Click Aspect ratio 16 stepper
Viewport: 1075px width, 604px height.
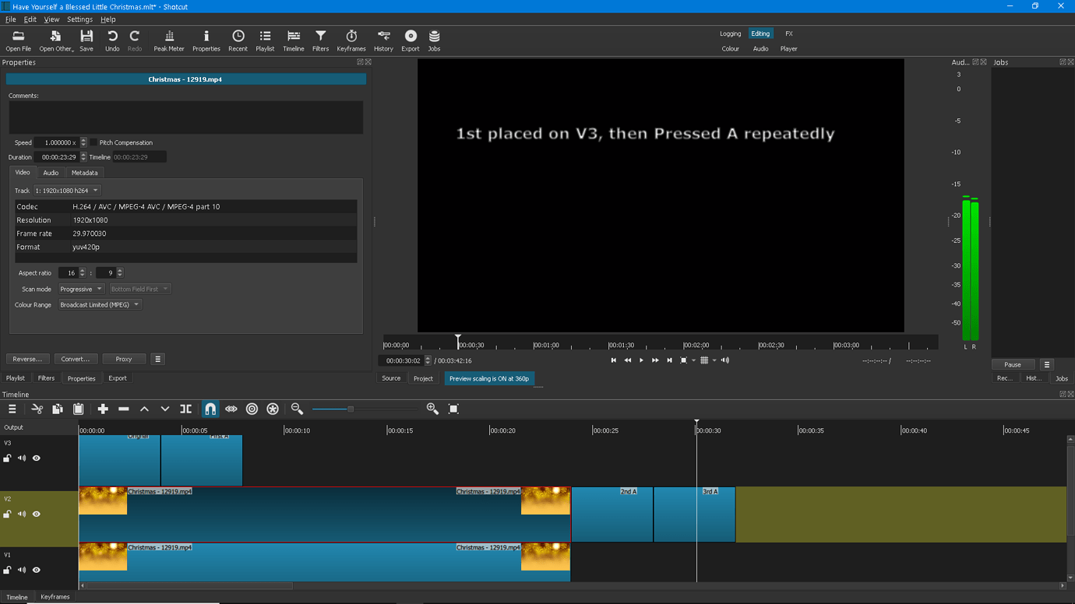pyautogui.click(x=83, y=273)
